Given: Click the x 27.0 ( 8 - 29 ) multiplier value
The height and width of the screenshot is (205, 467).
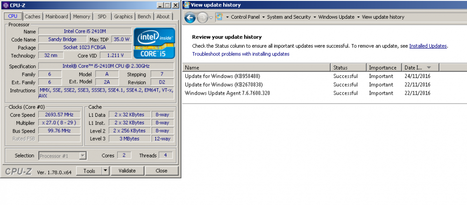Looking at the screenshot, I should click(60, 123).
